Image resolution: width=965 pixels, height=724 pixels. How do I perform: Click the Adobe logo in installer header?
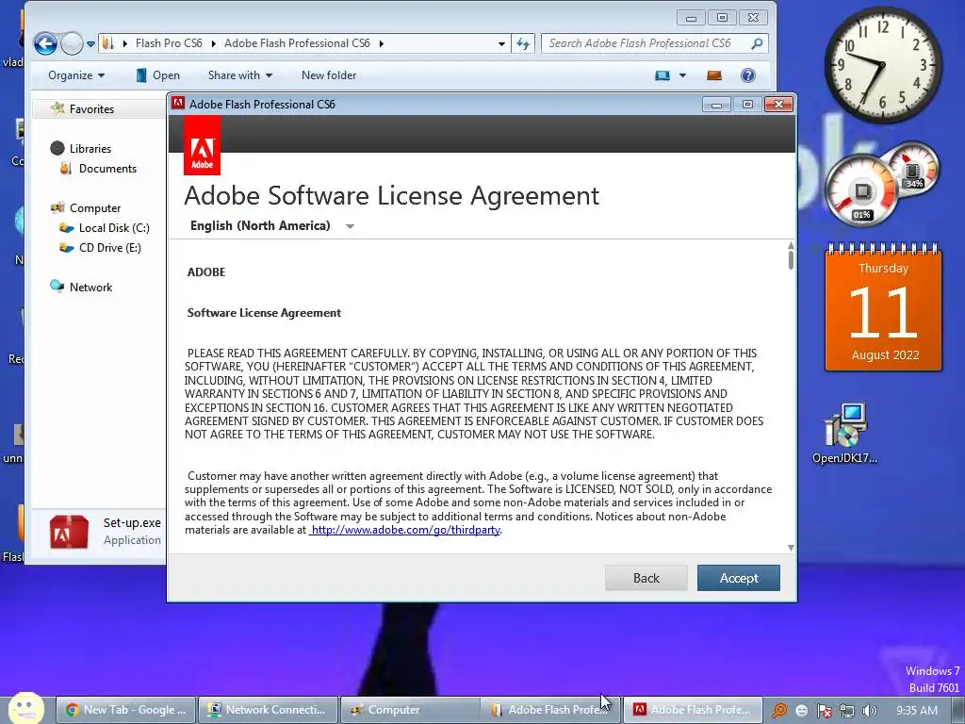202,146
